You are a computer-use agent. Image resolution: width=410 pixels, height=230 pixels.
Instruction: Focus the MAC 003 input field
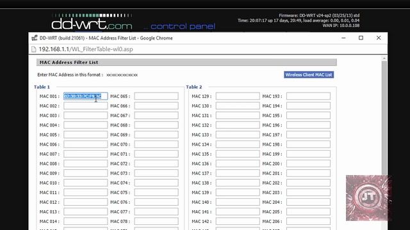(x=85, y=116)
